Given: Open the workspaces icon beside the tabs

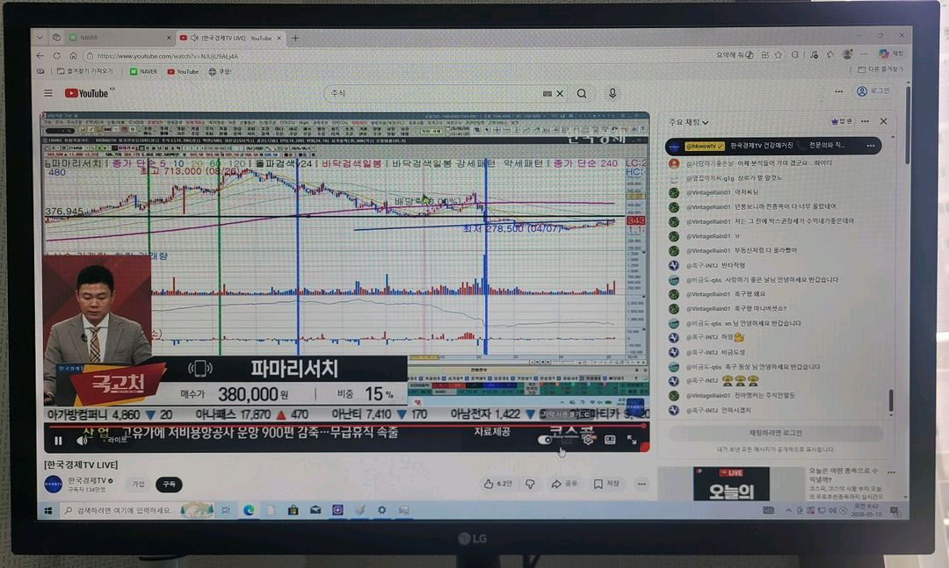Looking at the screenshot, I should [x=56, y=38].
